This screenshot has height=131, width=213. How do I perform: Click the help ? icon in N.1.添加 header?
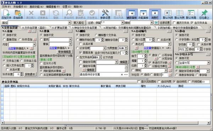tap(29, 31)
